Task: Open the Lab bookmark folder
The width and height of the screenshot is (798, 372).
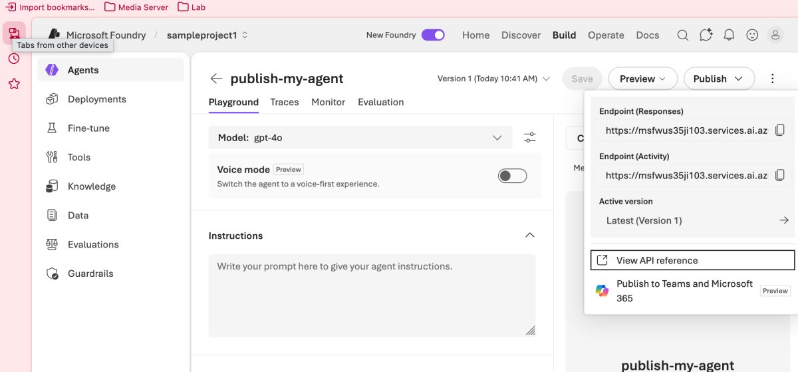Action: [192, 7]
